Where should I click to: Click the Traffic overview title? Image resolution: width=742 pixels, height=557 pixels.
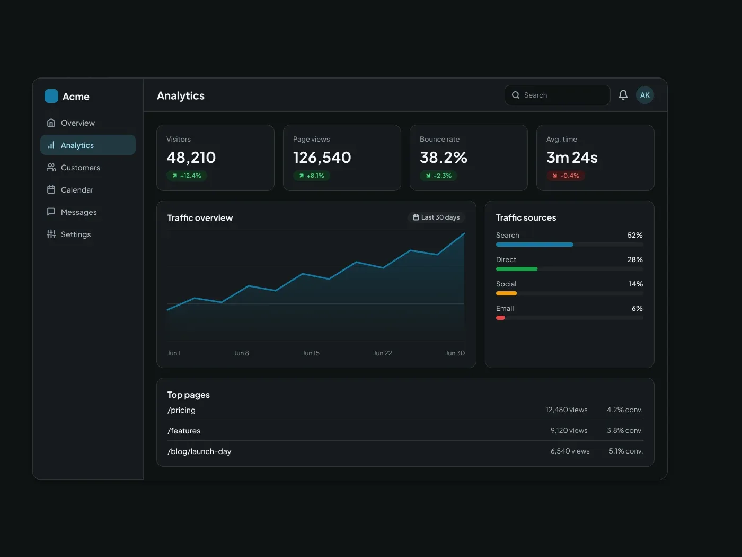coord(200,218)
